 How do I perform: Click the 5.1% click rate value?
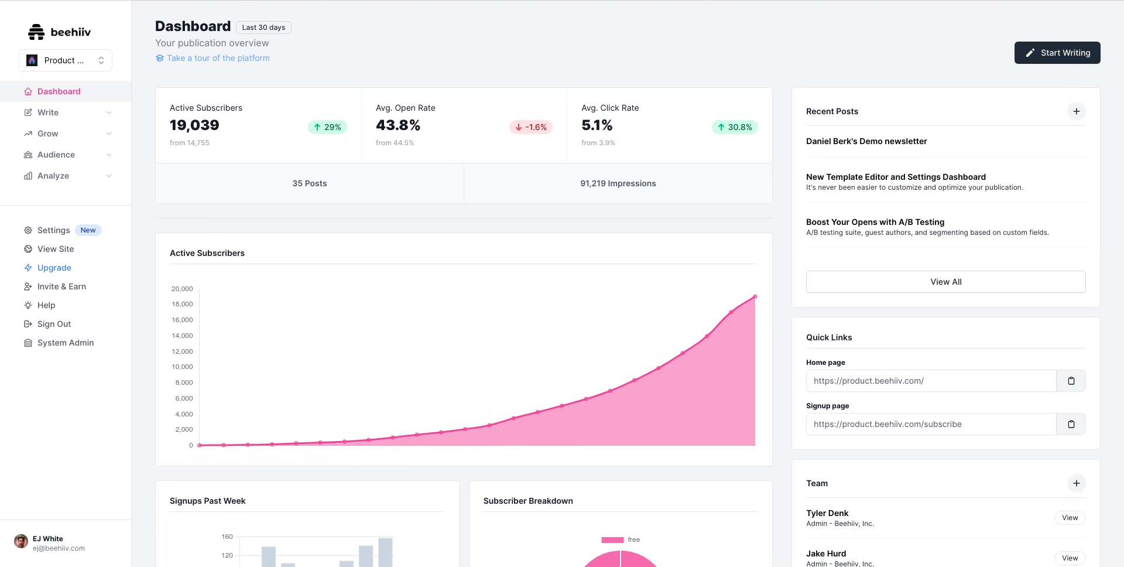pyautogui.click(x=597, y=125)
